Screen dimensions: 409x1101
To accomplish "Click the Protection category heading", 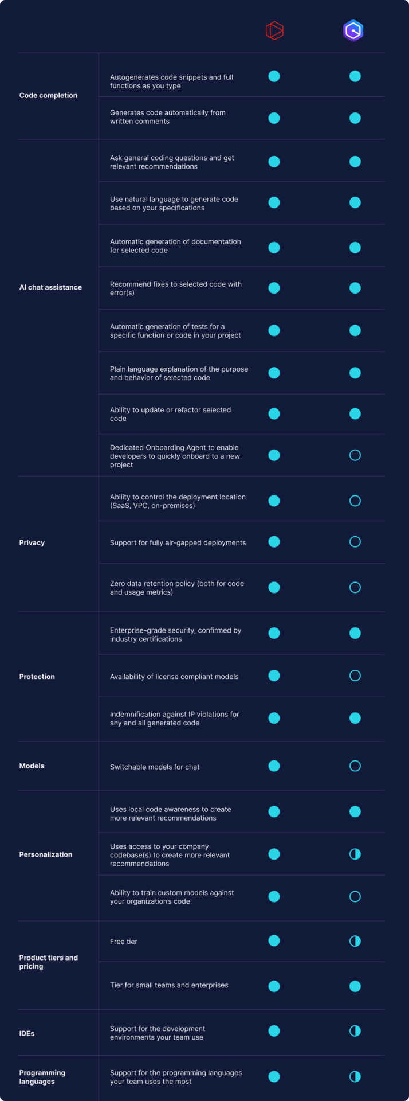I will tap(37, 677).
